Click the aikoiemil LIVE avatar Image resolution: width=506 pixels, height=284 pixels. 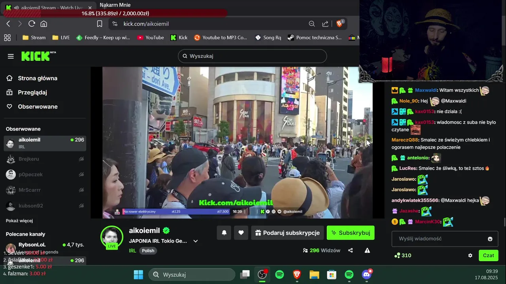pos(112,237)
